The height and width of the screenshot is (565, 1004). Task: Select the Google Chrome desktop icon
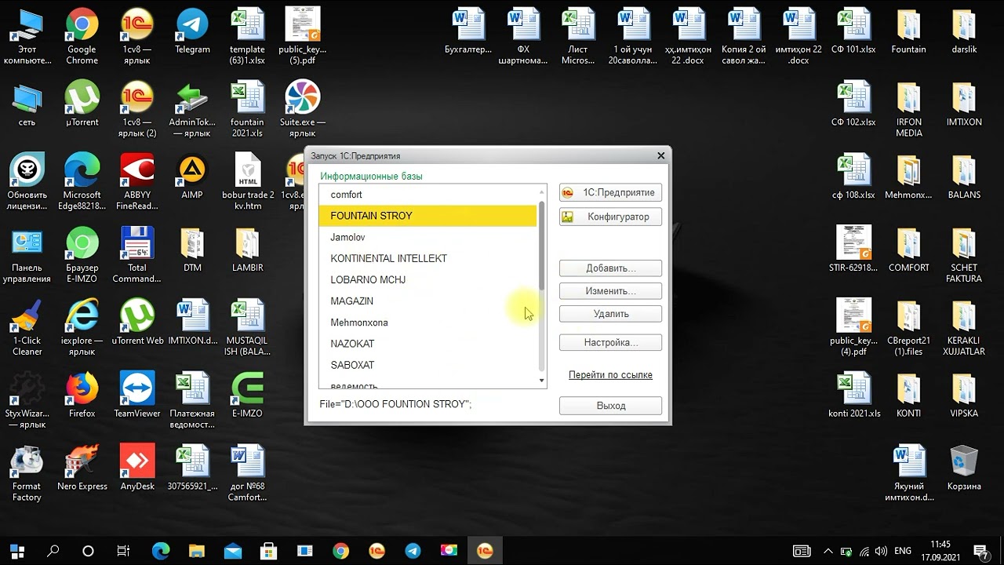pos(82,37)
